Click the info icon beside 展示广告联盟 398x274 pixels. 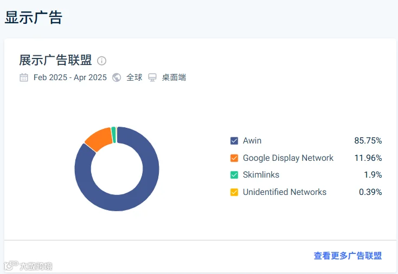tap(101, 61)
